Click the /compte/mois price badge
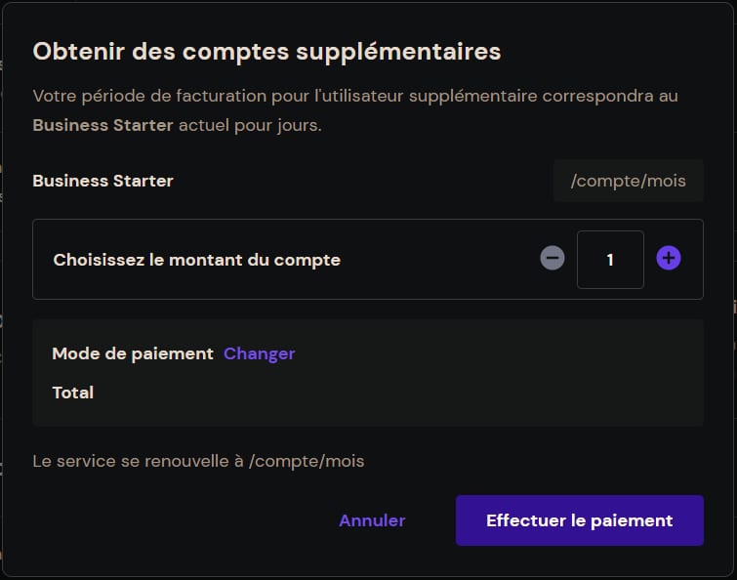This screenshot has width=737, height=580. point(628,181)
